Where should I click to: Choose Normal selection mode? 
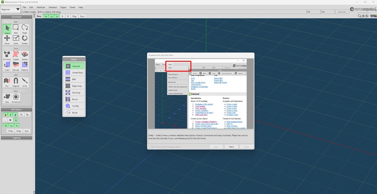[74, 66]
